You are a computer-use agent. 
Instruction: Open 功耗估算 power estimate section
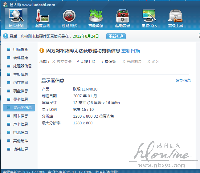point(20,149)
